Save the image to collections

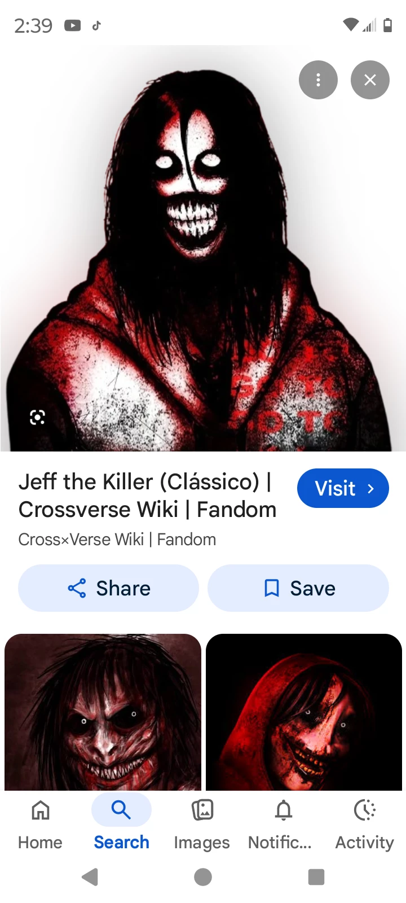coord(298,588)
